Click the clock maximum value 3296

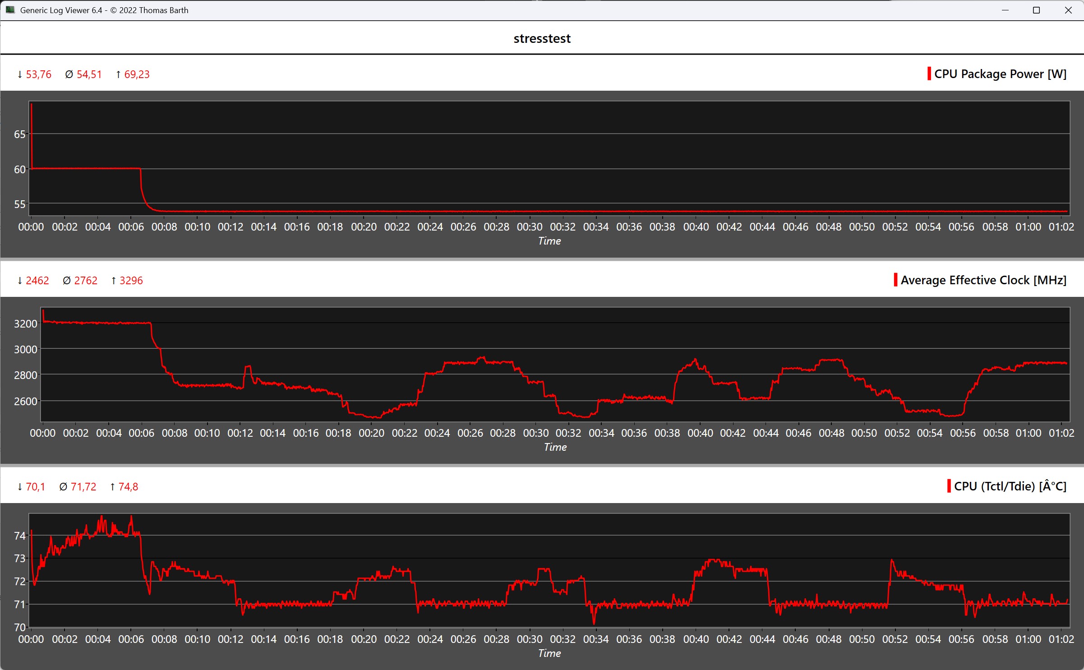[x=131, y=281]
